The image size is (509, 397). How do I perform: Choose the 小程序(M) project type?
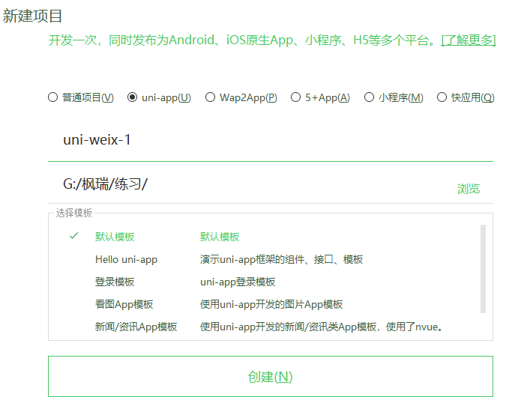pos(394,97)
